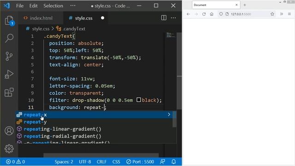Click the errors and warnings status indicator
Viewport: 295px width, 166px height.
(x=15, y=162)
